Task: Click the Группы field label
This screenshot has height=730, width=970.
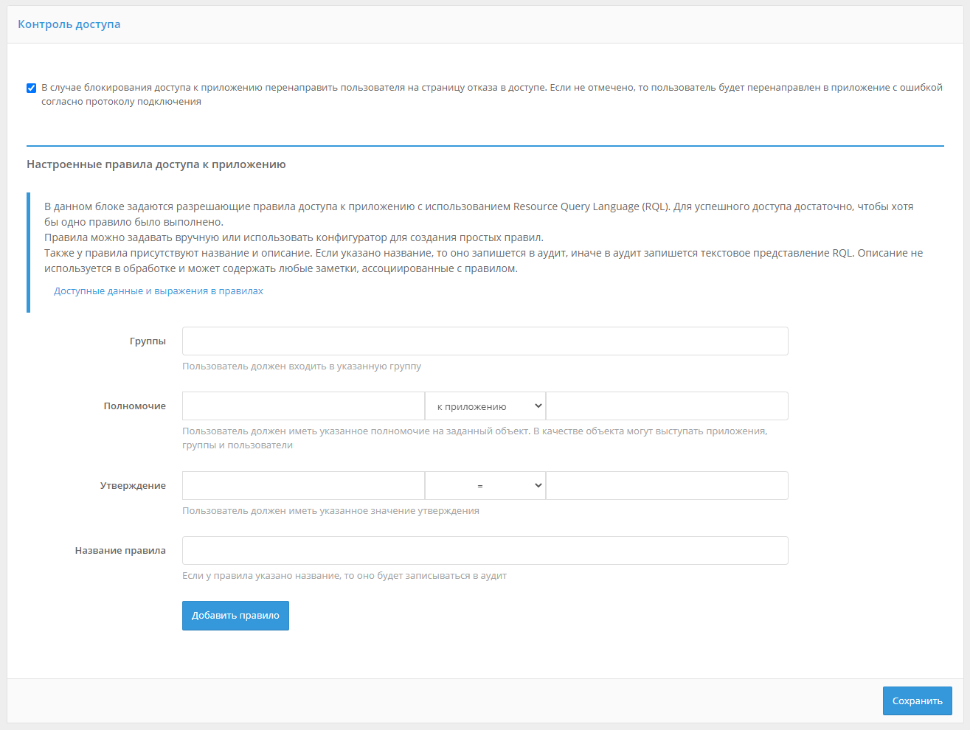Action: (x=148, y=341)
